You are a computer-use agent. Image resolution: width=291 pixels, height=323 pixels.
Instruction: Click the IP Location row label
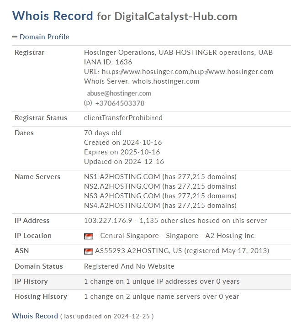tap(33, 236)
